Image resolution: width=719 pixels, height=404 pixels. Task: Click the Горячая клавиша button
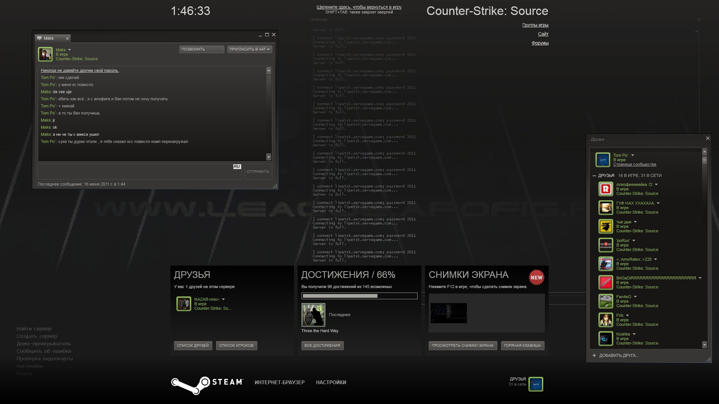click(522, 346)
